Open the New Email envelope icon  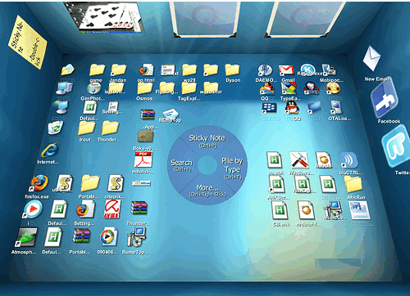371,59
